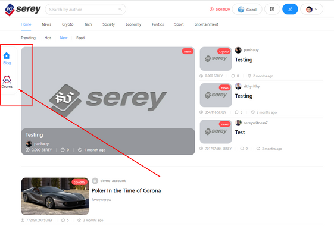The width and height of the screenshot is (334, 226).
Task: Switch to the Tech category
Action: (88, 24)
